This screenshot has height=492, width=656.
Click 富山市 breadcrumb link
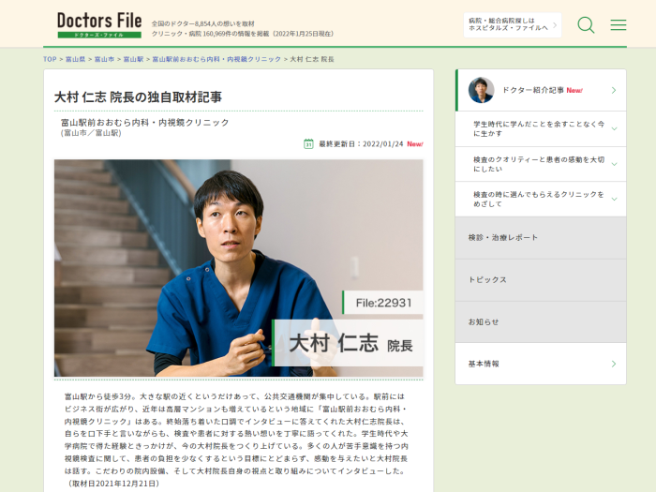104,59
